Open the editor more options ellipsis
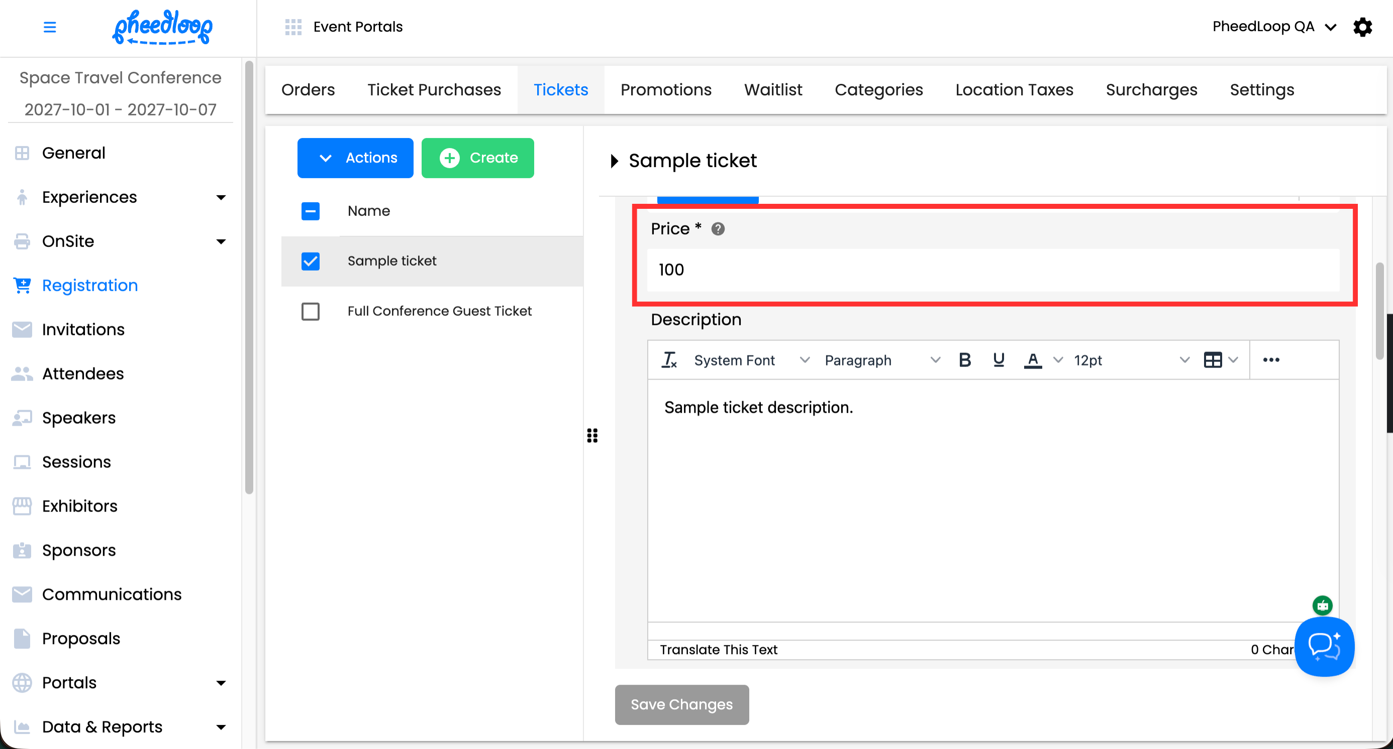Screen dimensions: 1393x749 [x=1271, y=359]
